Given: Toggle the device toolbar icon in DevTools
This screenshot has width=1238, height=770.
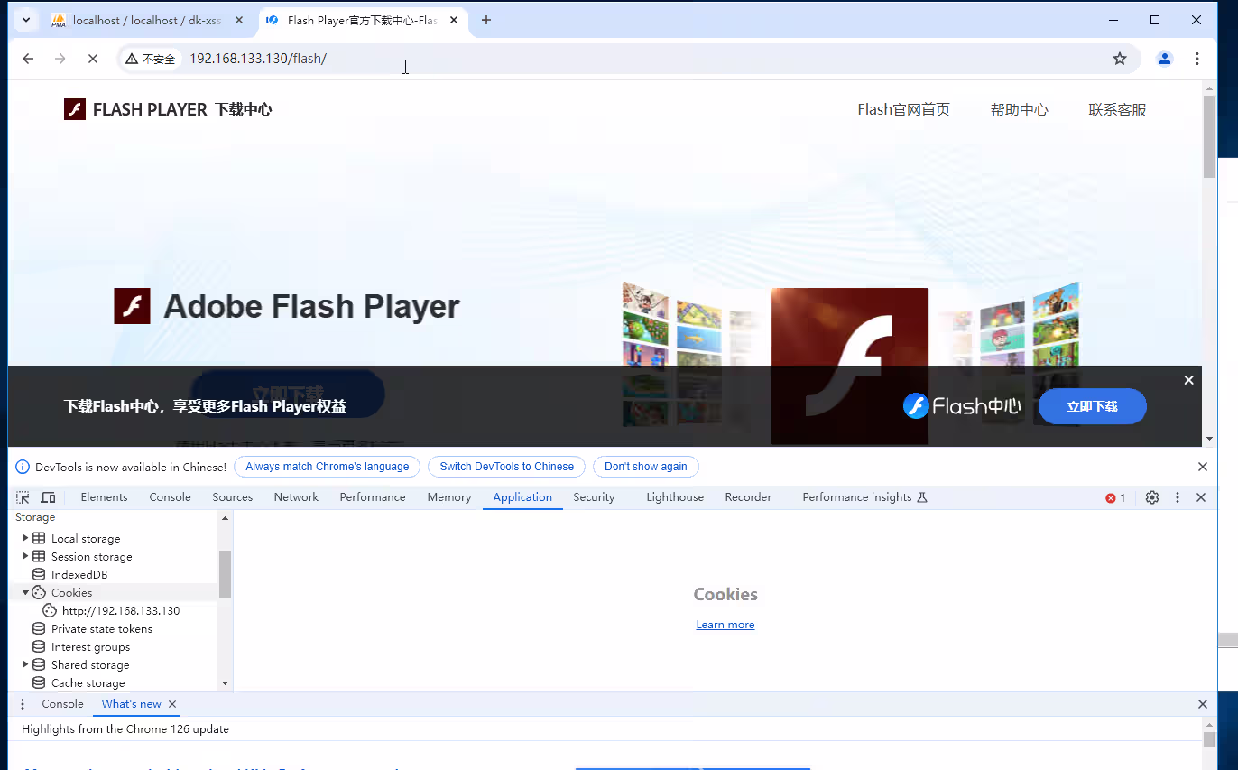Looking at the screenshot, I should (x=49, y=497).
